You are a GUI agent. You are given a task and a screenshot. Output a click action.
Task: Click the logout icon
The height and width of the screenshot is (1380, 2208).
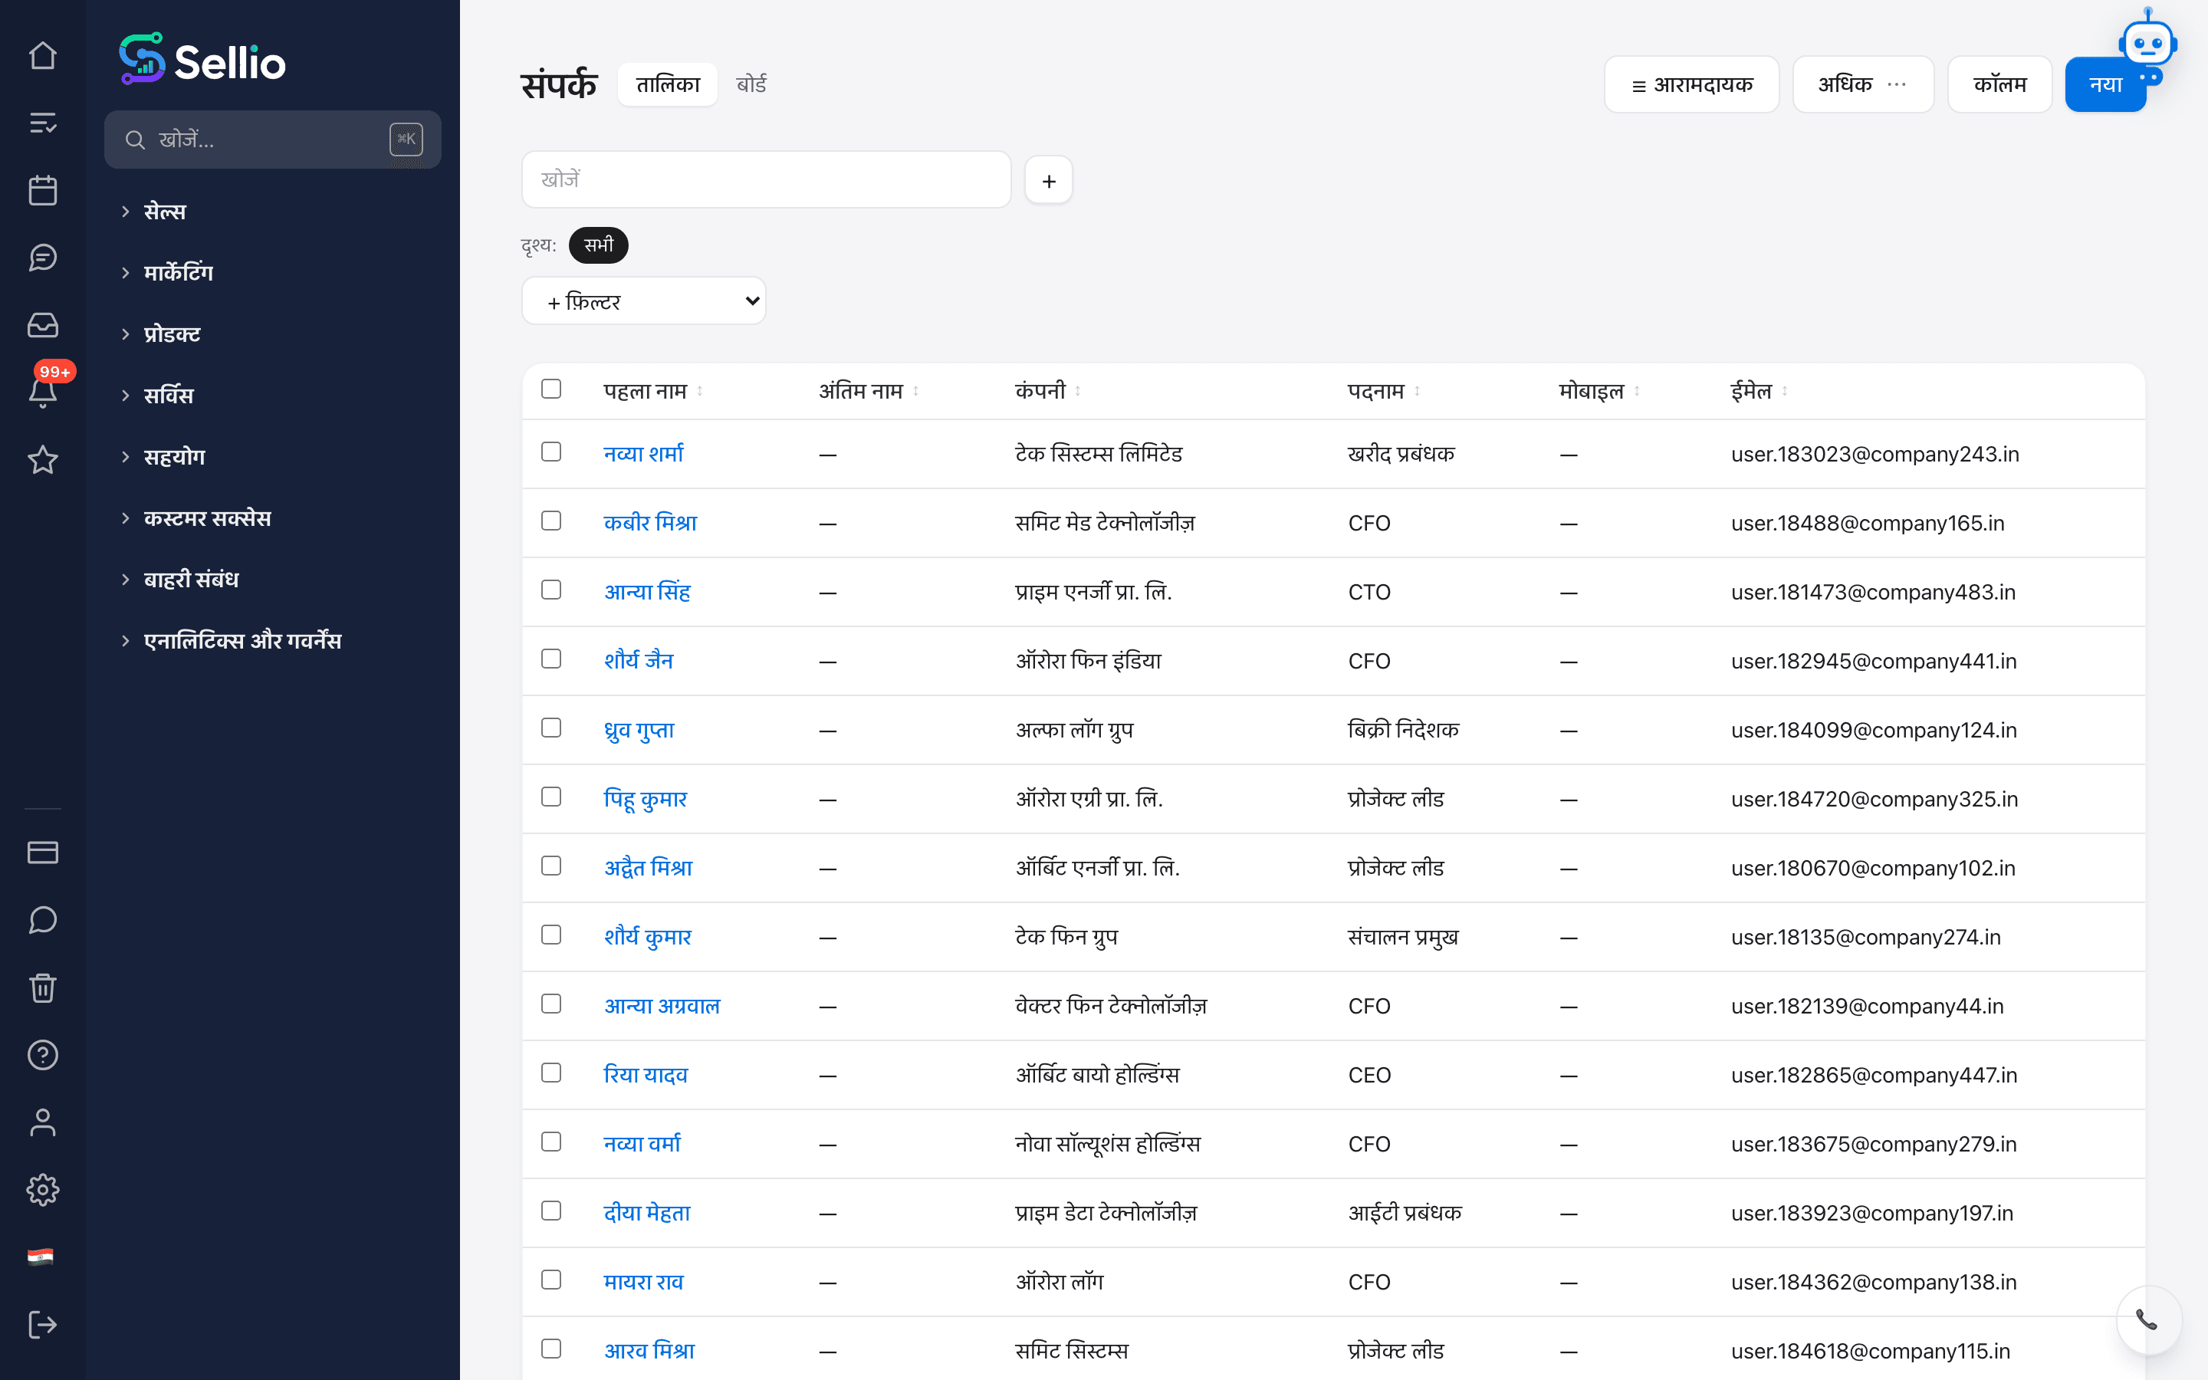pos(43,1324)
